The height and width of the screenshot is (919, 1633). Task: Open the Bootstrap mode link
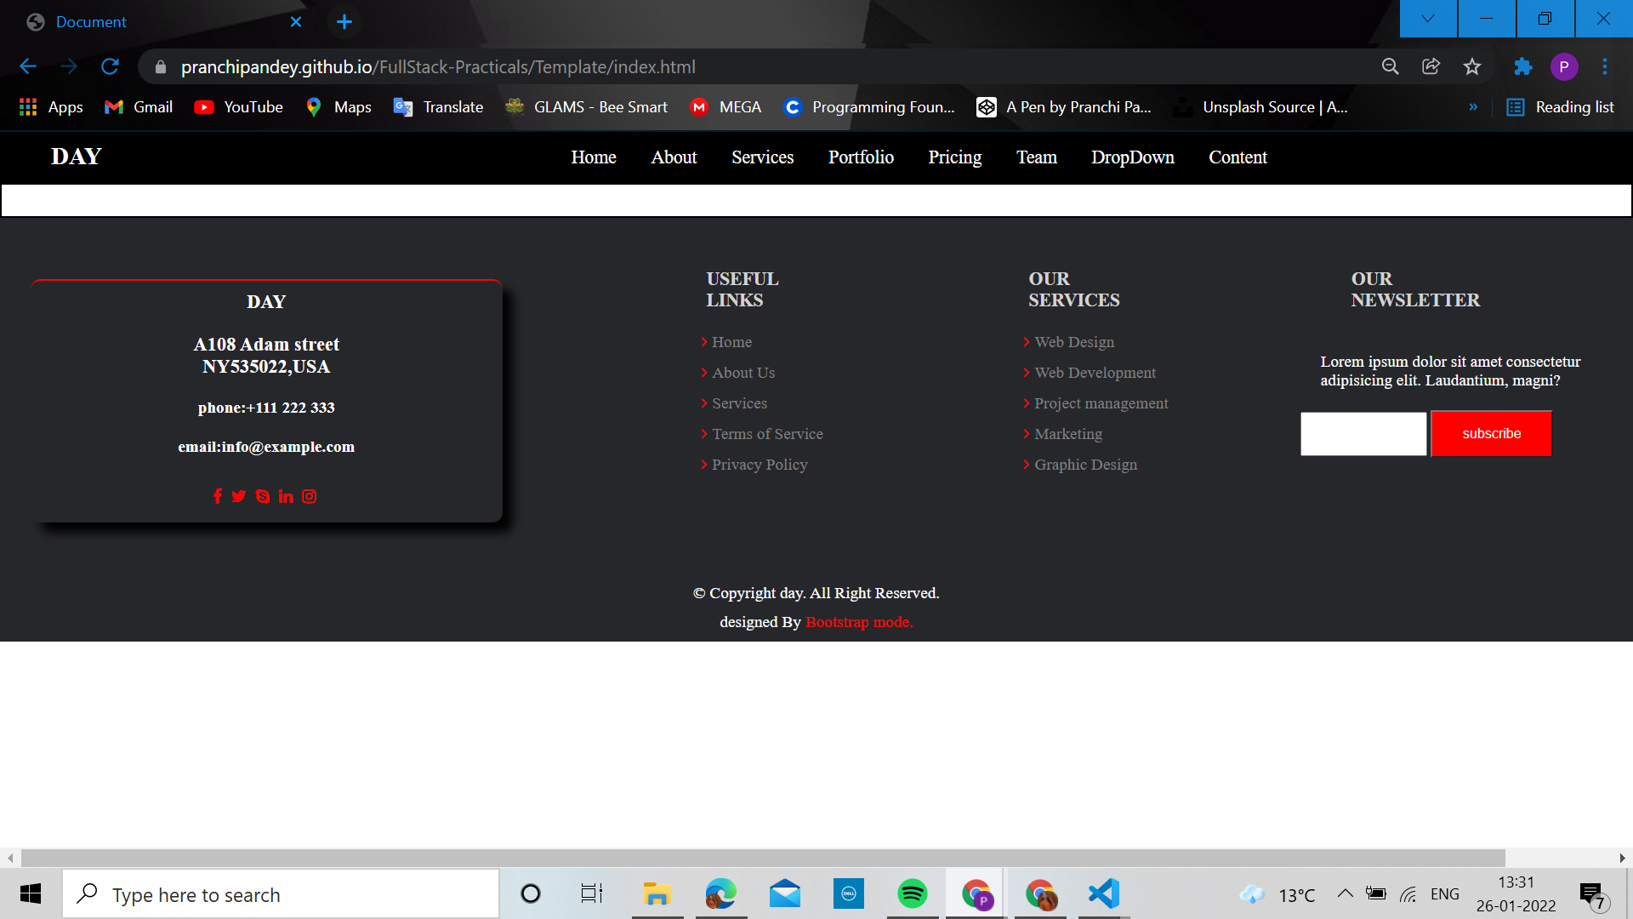tap(858, 622)
